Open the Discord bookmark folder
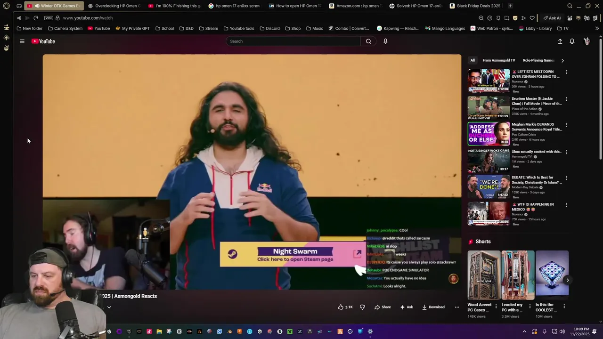This screenshot has width=603, height=339. pos(269,28)
